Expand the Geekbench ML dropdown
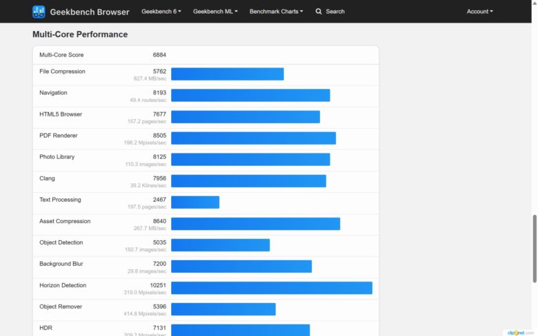The width and height of the screenshot is (538, 336). pyautogui.click(x=215, y=11)
